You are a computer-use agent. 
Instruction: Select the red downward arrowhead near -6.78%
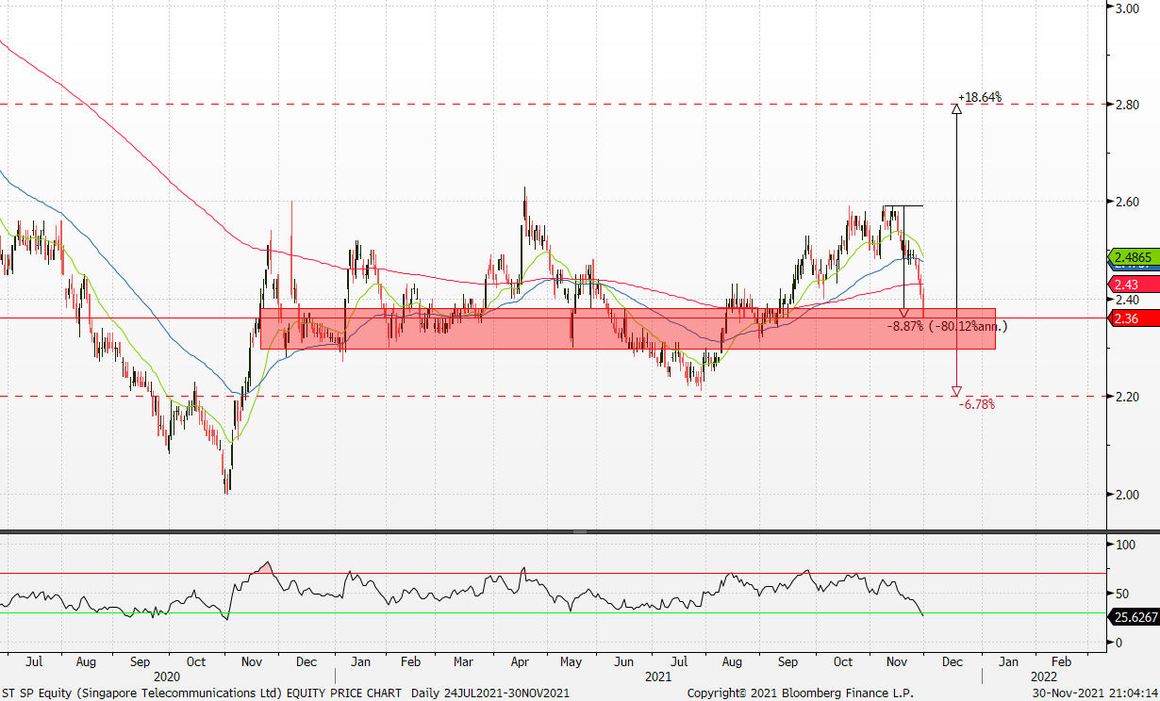(x=956, y=391)
